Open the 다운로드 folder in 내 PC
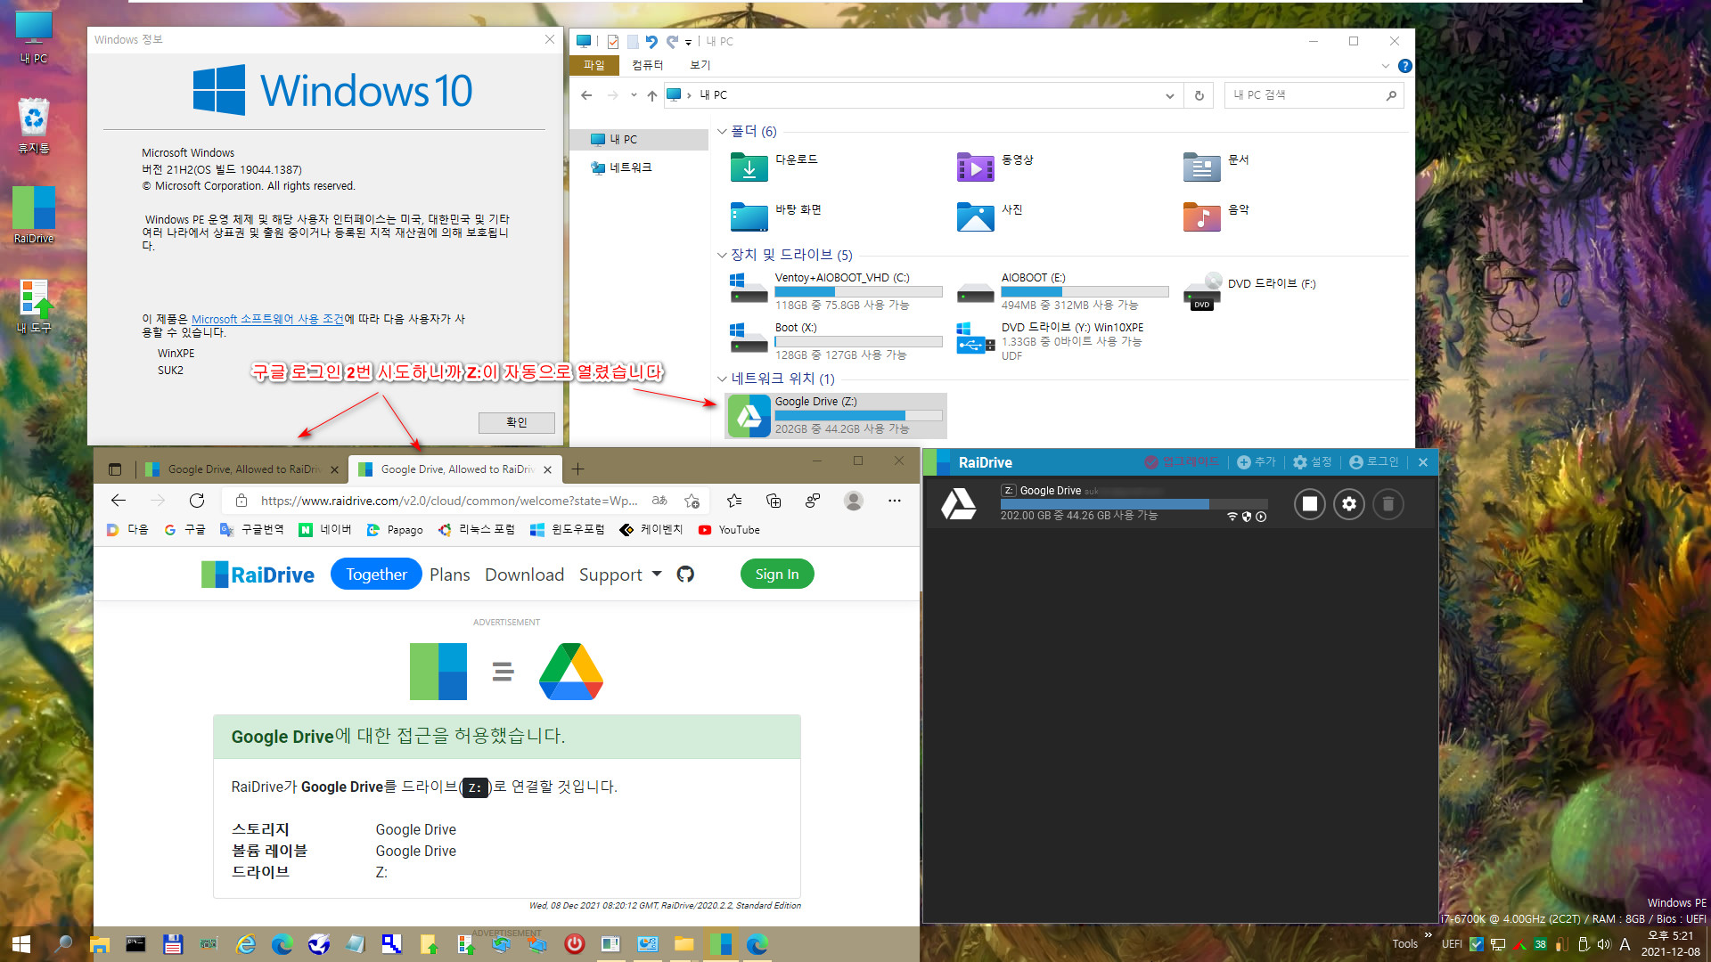Viewport: 1711px width, 962px height. coord(774,166)
